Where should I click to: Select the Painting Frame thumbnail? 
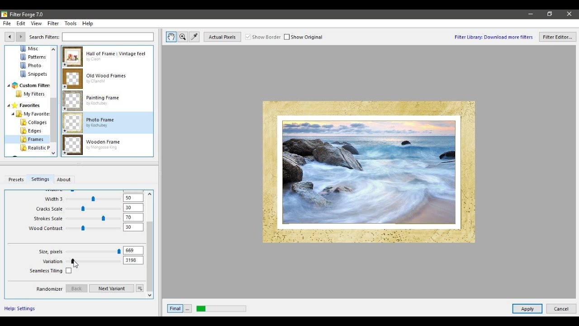click(72, 101)
